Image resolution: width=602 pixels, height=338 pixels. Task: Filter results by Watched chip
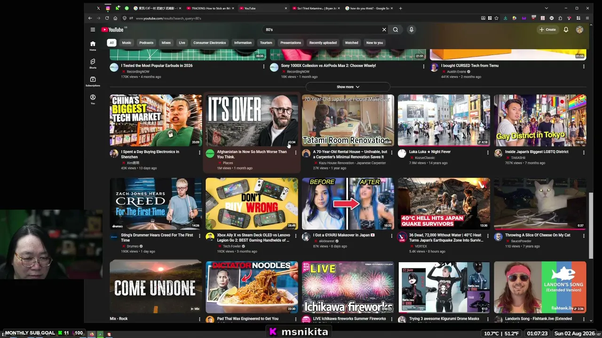pyautogui.click(x=351, y=43)
